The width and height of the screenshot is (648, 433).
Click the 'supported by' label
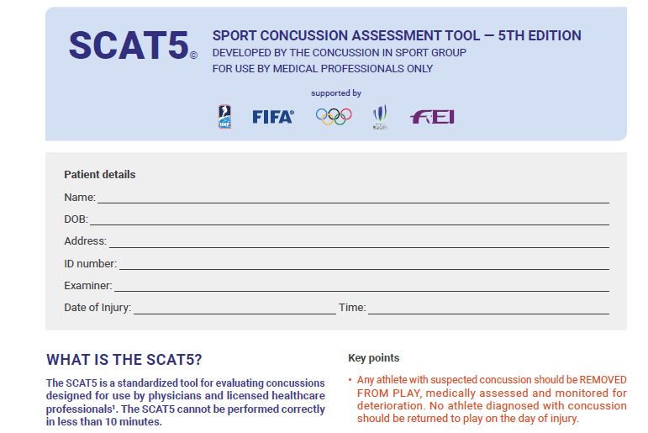[x=336, y=93]
